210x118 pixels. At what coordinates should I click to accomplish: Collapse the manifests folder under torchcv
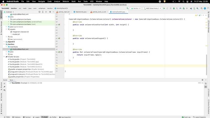point(7,47)
